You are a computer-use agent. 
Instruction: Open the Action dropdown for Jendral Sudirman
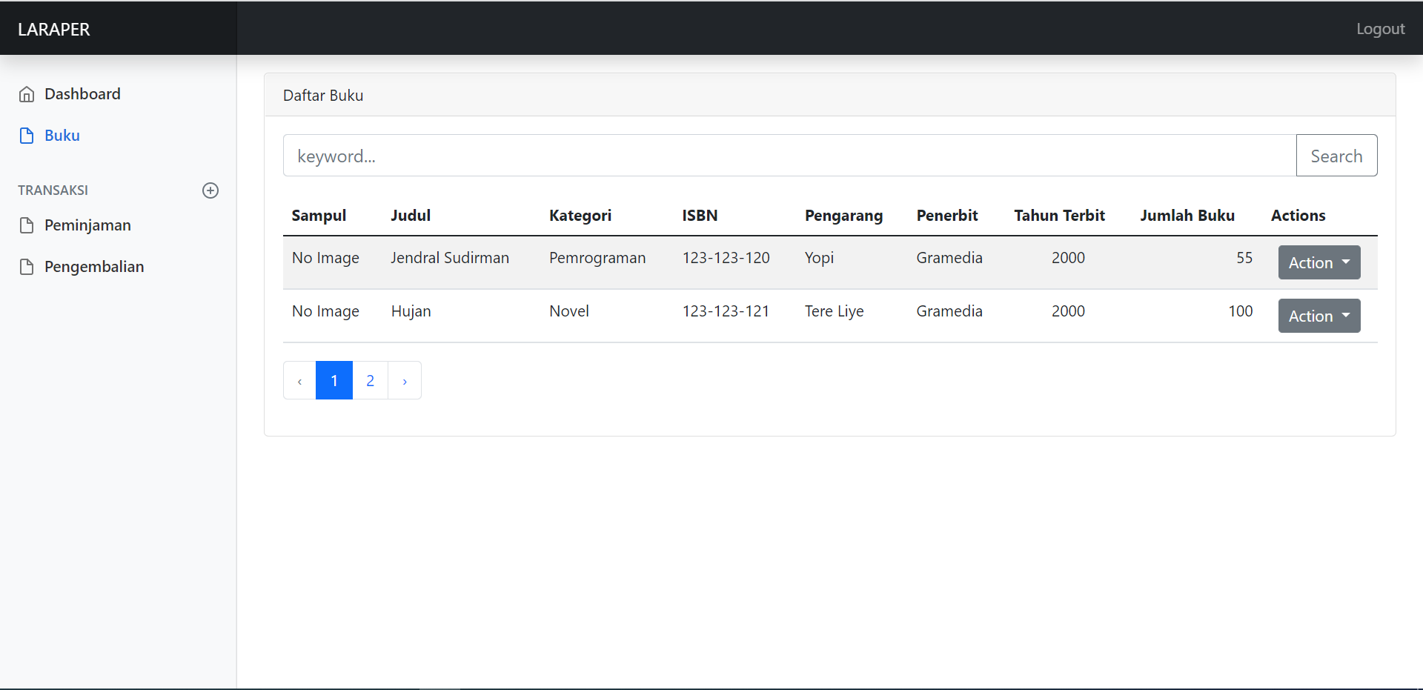[x=1318, y=262]
